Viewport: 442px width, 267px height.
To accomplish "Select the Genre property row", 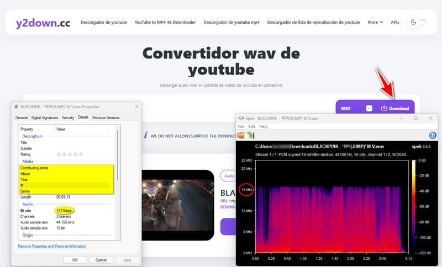I will click(66, 191).
